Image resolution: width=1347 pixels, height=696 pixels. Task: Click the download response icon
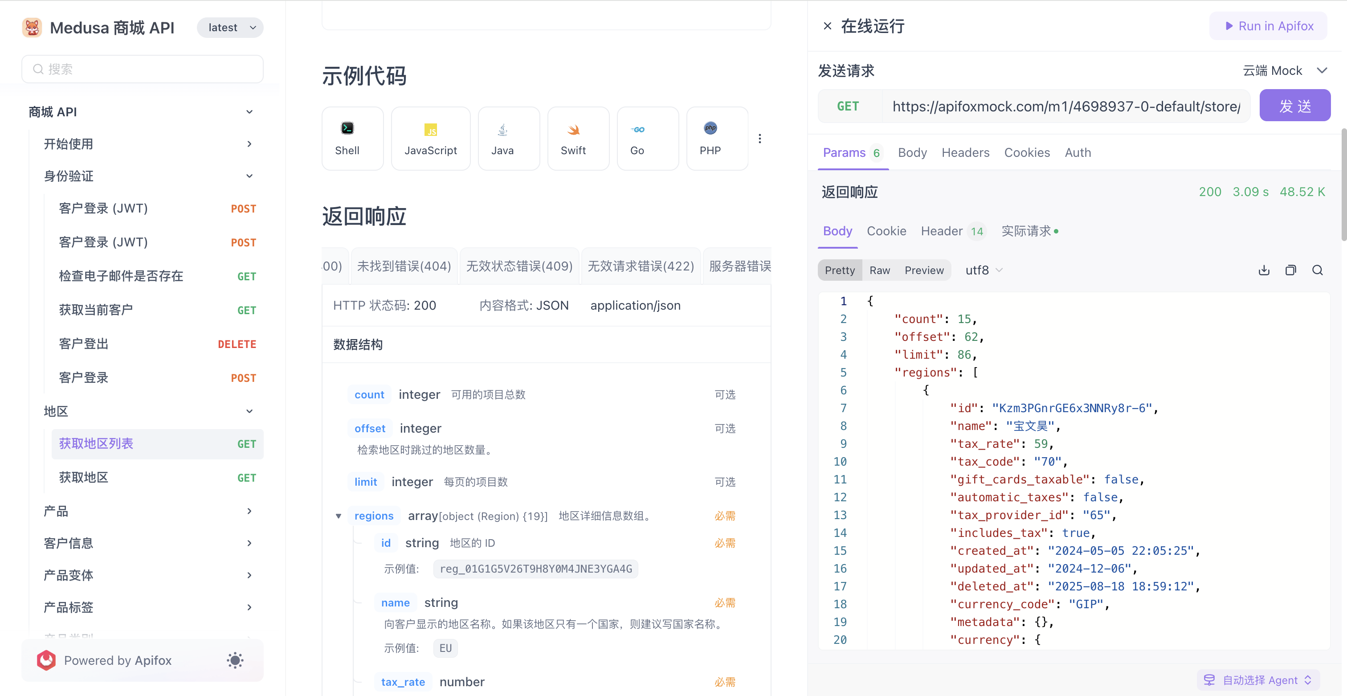pyautogui.click(x=1263, y=270)
